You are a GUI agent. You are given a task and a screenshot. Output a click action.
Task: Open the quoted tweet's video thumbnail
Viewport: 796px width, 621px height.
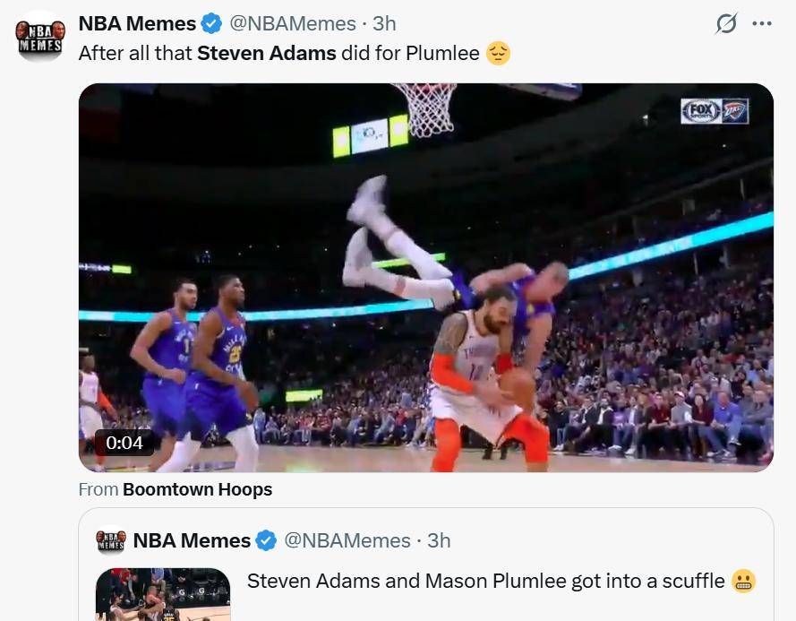(163, 594)
